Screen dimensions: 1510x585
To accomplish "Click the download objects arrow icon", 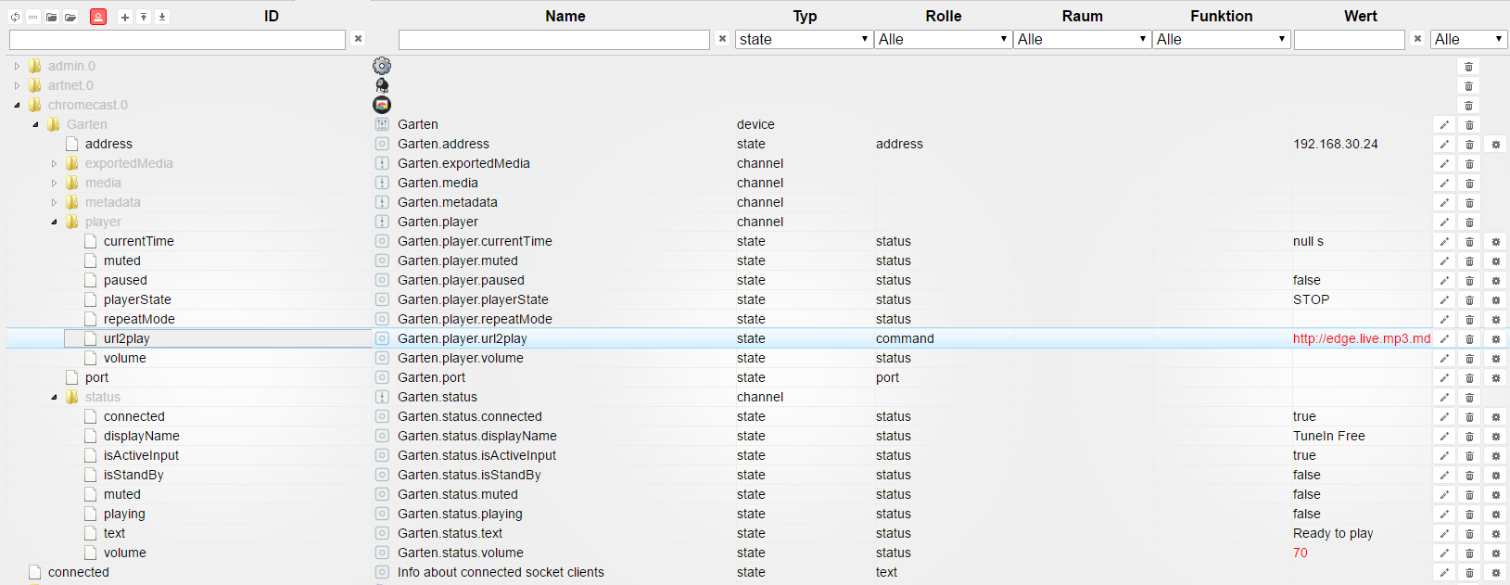I will point(162,17).
